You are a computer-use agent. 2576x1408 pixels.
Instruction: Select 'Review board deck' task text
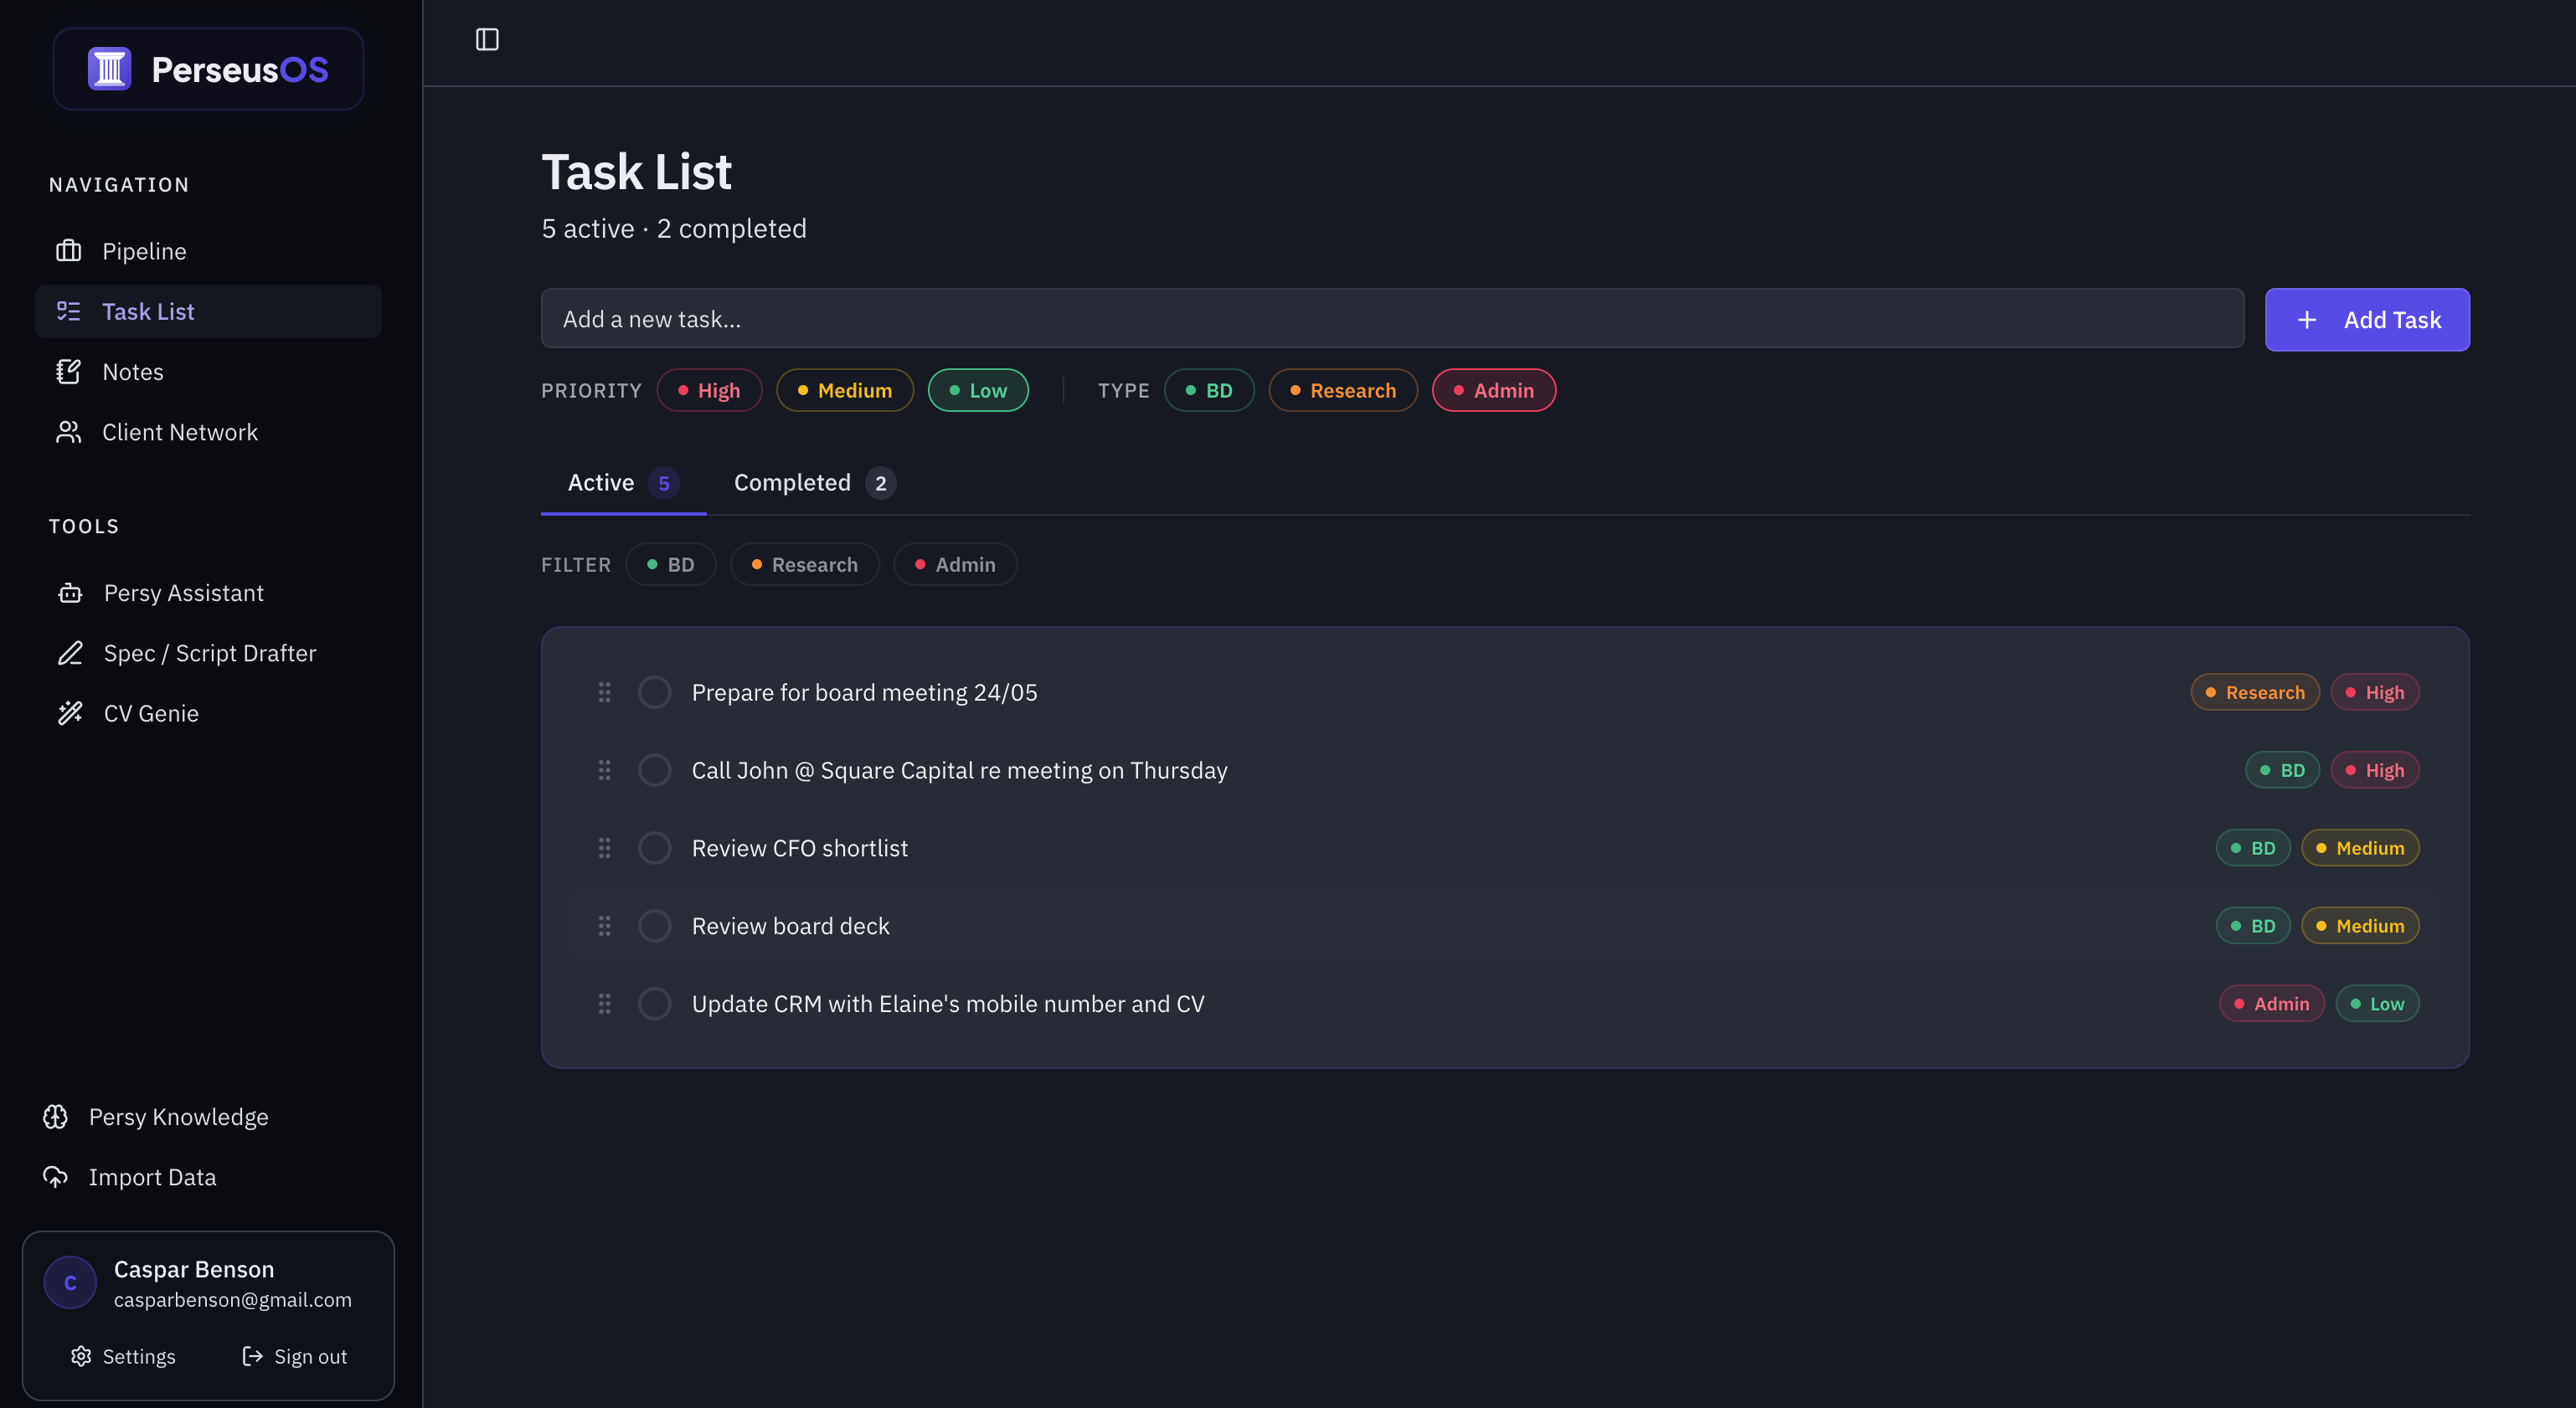790,925
